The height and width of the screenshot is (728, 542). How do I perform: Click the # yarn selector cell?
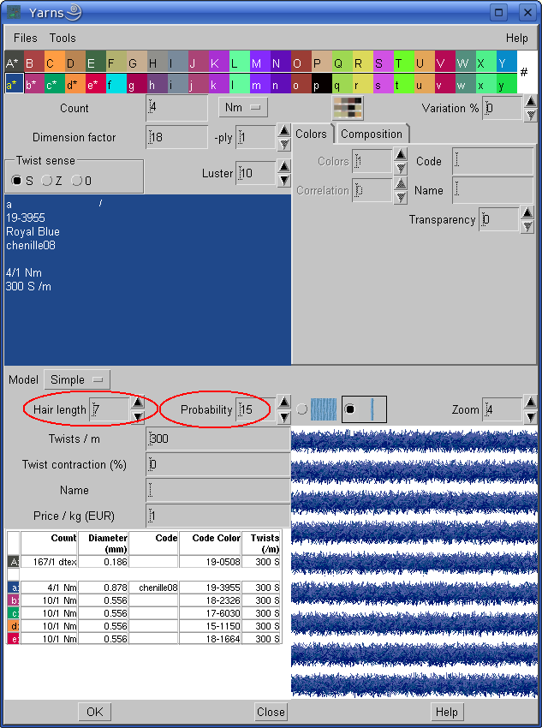523,72
